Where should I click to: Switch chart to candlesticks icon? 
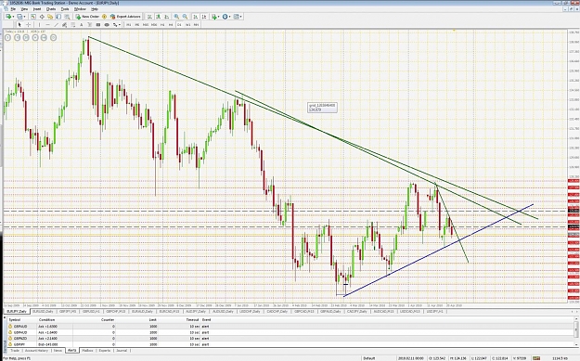click(159, 17)
